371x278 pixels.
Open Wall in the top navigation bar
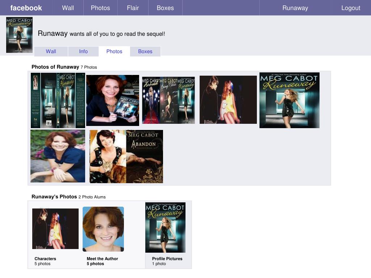point(68,8)
